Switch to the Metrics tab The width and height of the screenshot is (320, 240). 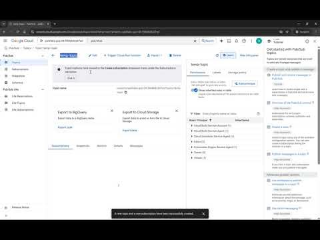(102, 146)
